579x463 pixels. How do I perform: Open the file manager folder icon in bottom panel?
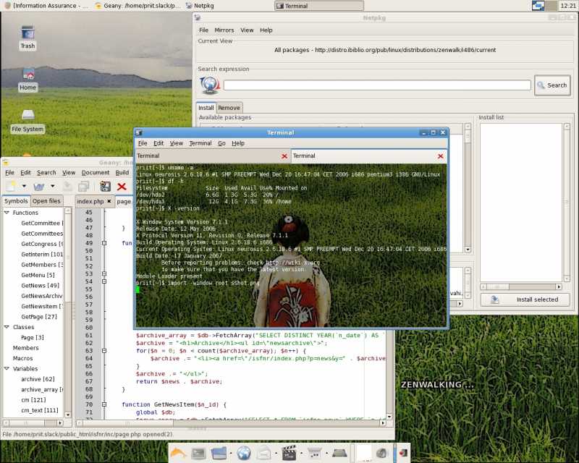click(x=219, y=454)
